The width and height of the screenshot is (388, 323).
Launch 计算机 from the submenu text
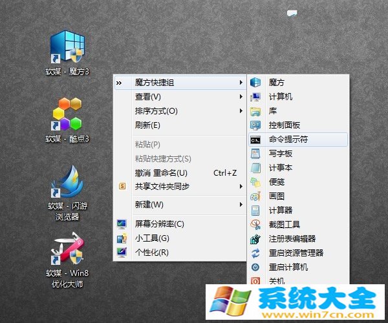click(281, 97)
